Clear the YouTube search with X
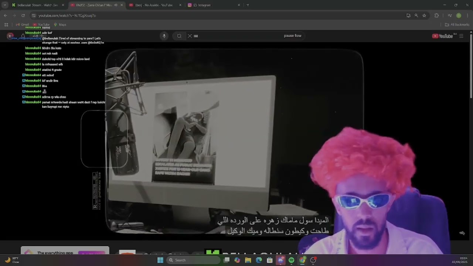This screenshot has height=266, width=473. coord(190,36)
